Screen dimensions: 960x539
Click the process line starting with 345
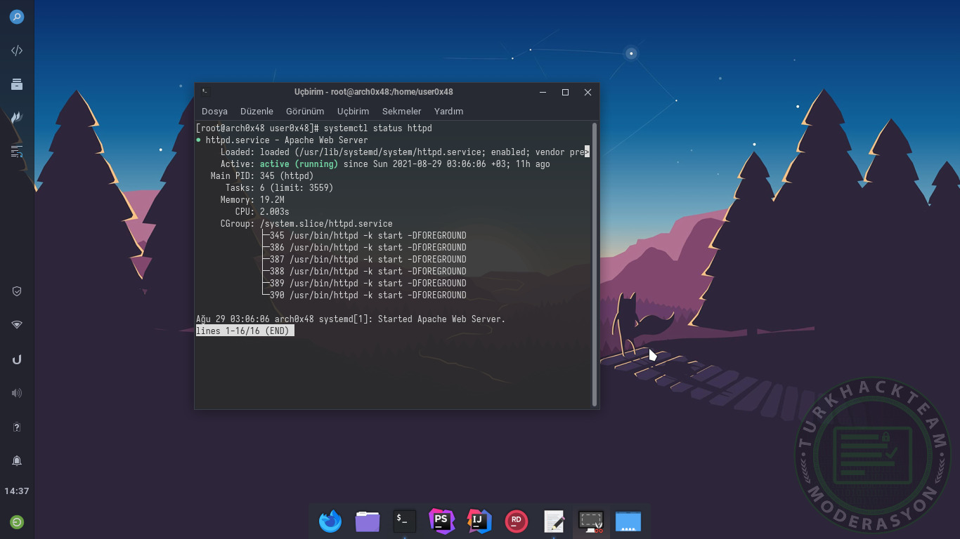[x=368, y=236]
